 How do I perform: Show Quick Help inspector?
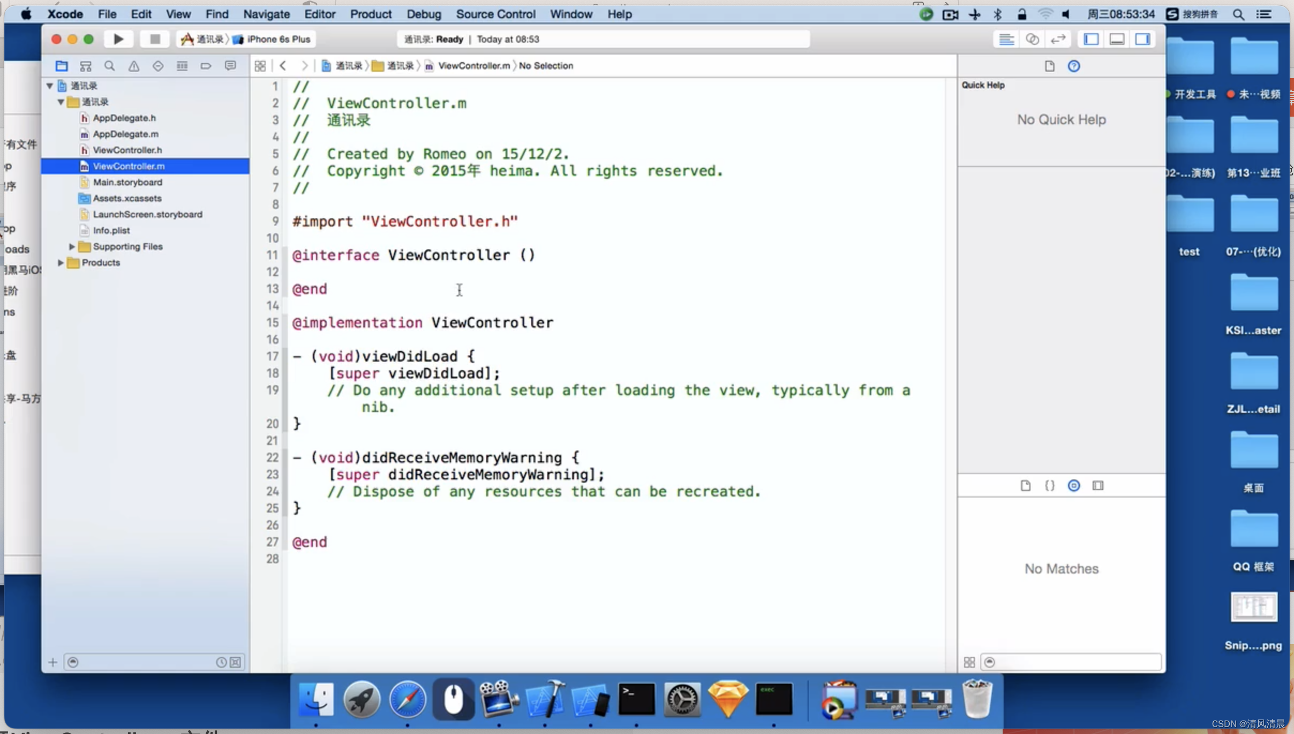tap(1074, 66)
